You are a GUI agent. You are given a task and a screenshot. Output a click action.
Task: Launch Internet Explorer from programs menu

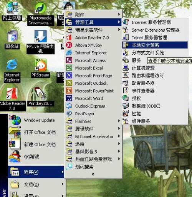pos(93,53)
